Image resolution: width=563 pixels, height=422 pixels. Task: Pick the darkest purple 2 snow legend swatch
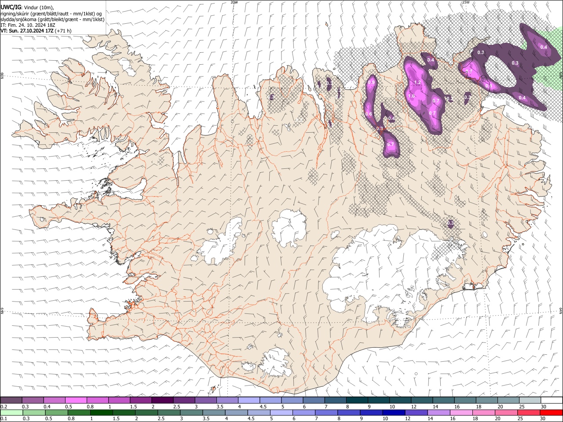(162, 400)
